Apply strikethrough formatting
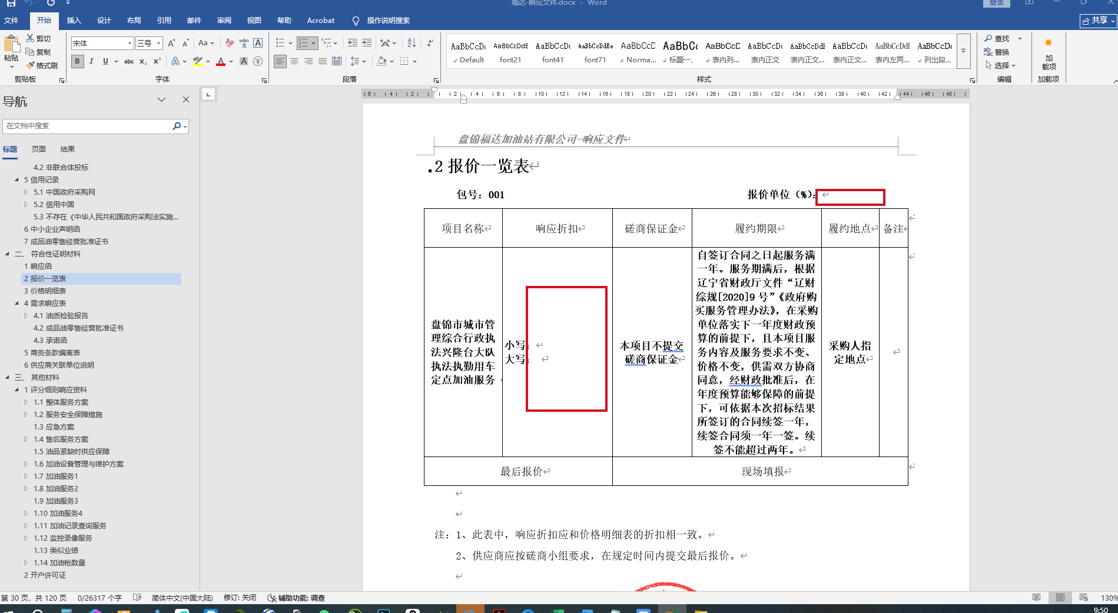 coord(129,61)
